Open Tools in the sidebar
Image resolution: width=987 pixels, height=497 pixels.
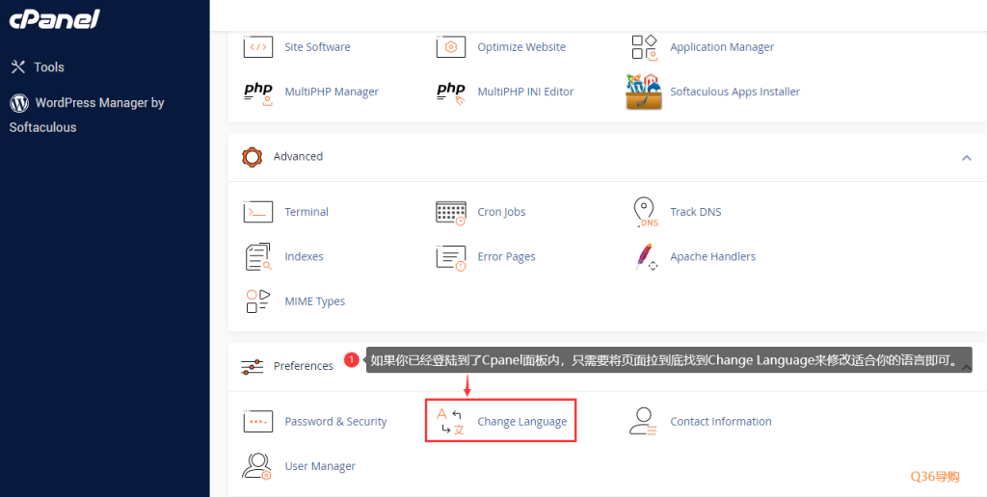click(49, 67)
